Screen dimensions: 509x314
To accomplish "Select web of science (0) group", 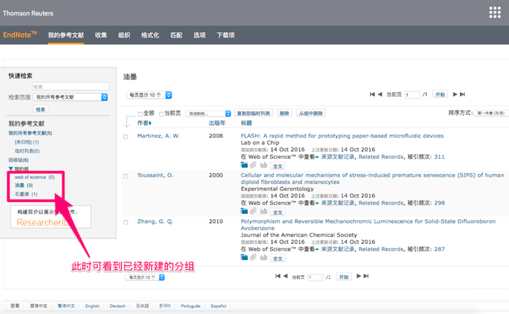I will tap(34, 177).
